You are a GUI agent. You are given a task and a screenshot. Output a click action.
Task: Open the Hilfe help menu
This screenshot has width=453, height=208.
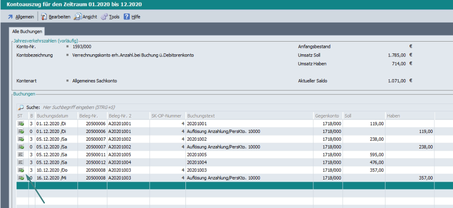click(132, 17)
